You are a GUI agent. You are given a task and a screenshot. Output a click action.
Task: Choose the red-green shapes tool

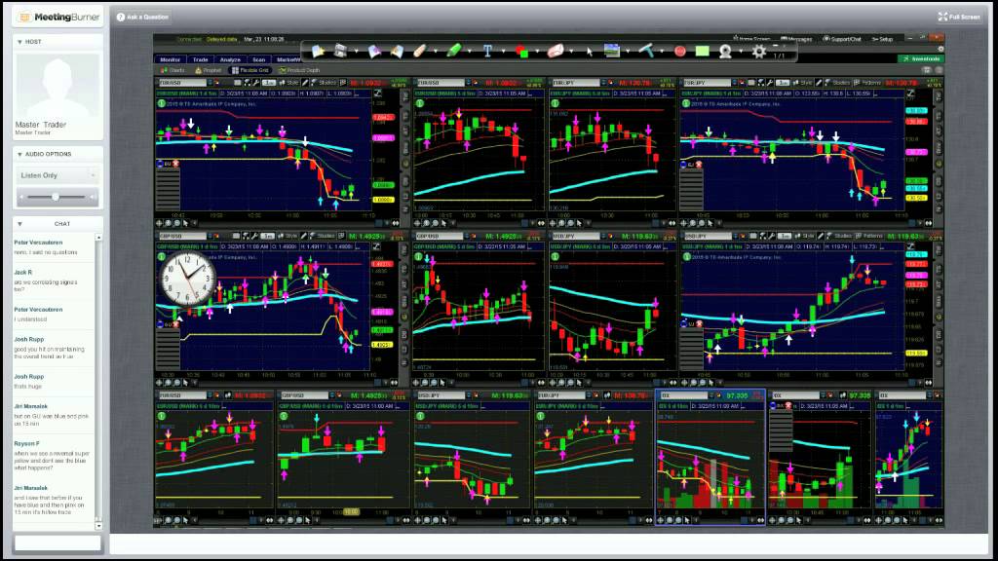521,51
